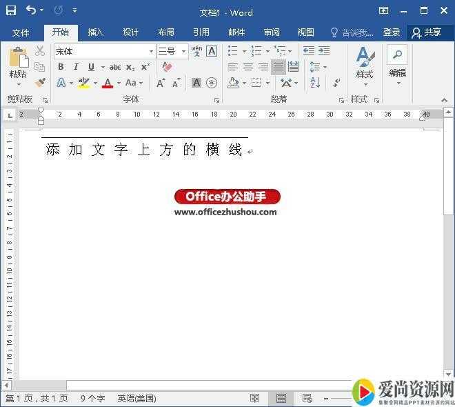Open the font size dropdown showing 三号
The width and height of the screenshot is (455, 407).
pos(183,51)
